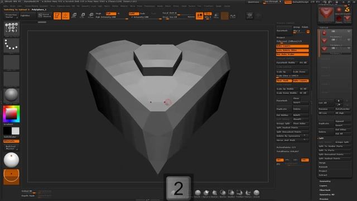
Task: Open the empty texture slot
Action: [x=12, y=79]
